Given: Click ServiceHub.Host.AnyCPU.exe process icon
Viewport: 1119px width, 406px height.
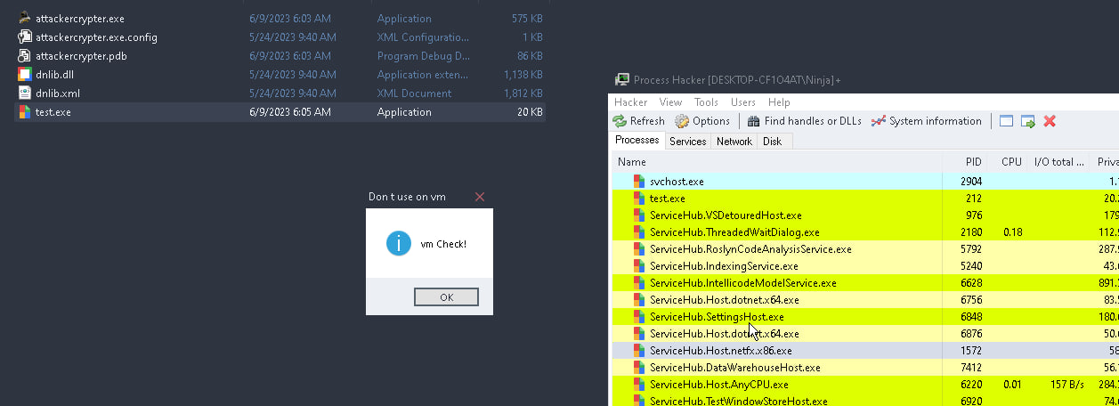Looking at the screenshot, I should coord(638,385).
